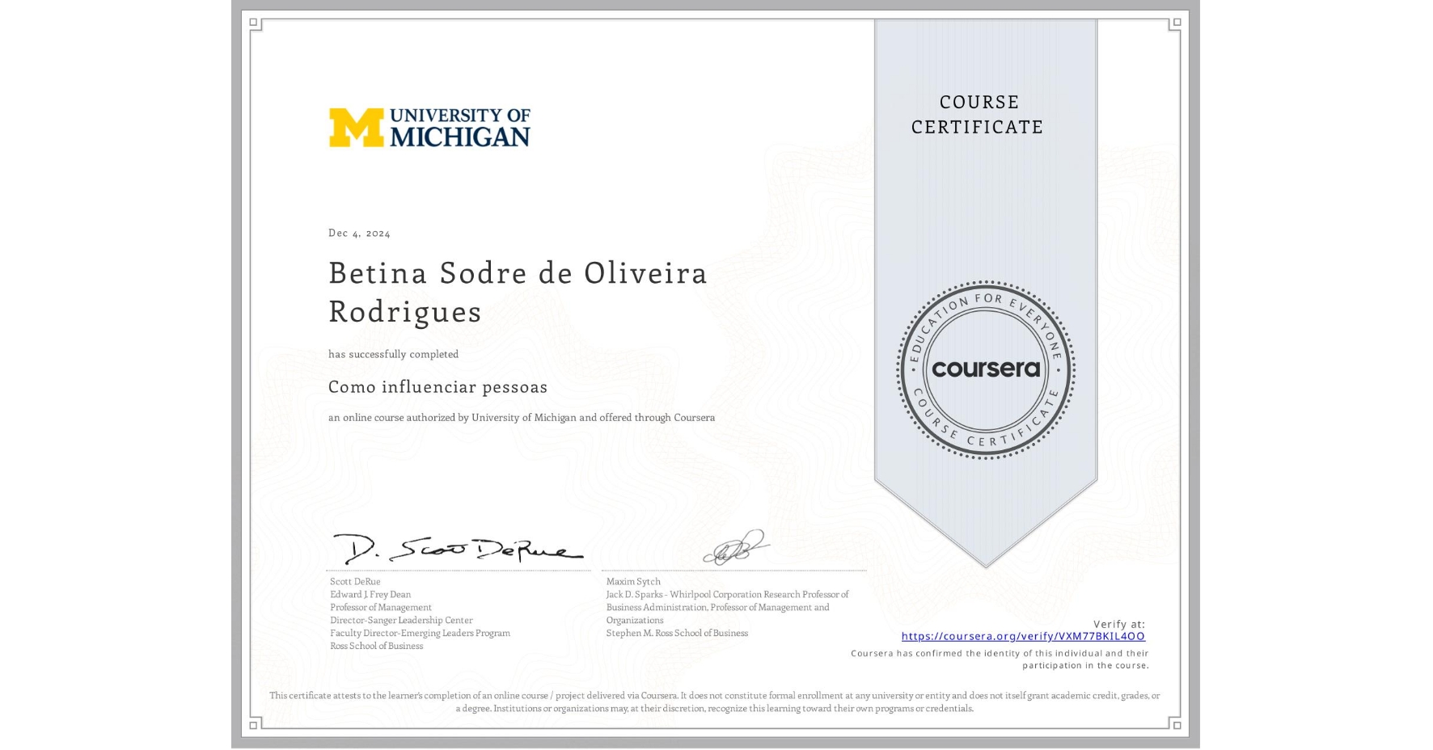Open the coursera.org verify link
The height and width of the screenshot is (750, 1433).
click(1023, 636)
